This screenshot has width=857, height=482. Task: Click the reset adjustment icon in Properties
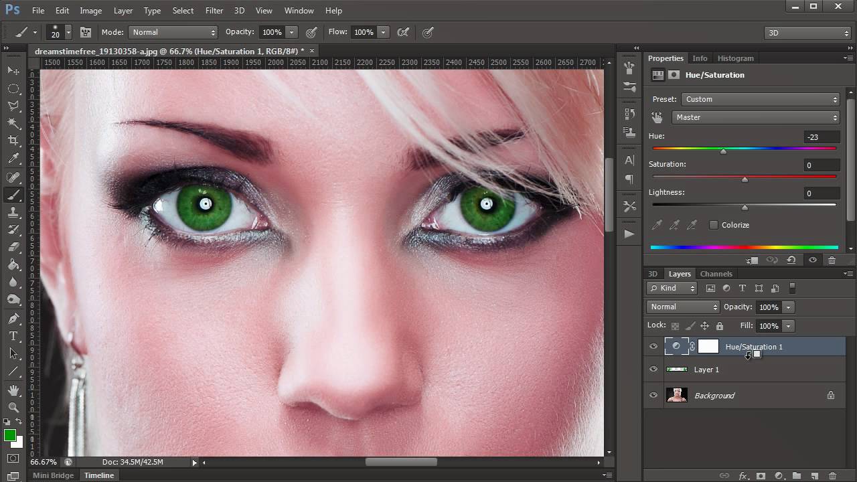click(x=791, y=260)
